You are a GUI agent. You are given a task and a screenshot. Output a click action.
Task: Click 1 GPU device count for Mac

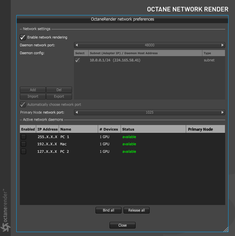tap(105, 144)
